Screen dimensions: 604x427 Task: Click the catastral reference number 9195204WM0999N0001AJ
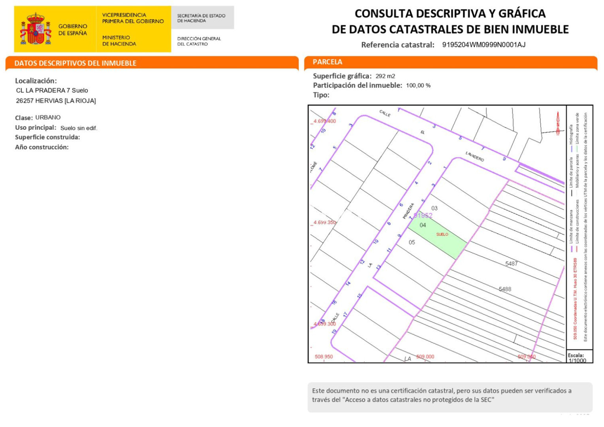click(483, 45)
